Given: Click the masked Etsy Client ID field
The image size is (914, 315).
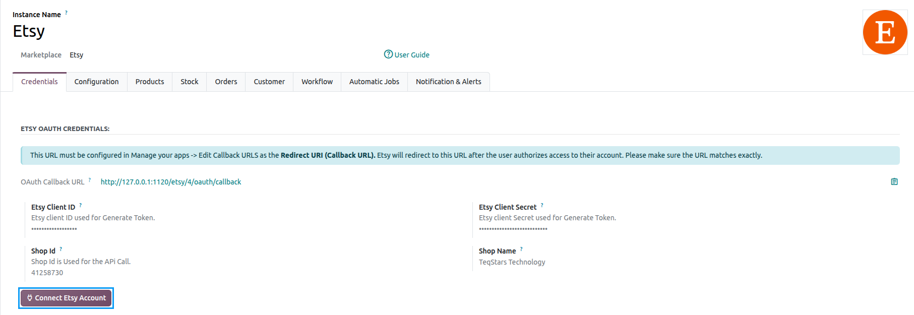Looking at the screenshot, I should pyautogui.click(x=54, y=229).
